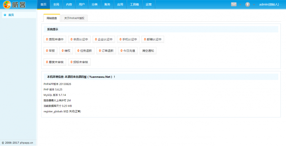Click the 企业认证中 button

(x=104, y=39)
